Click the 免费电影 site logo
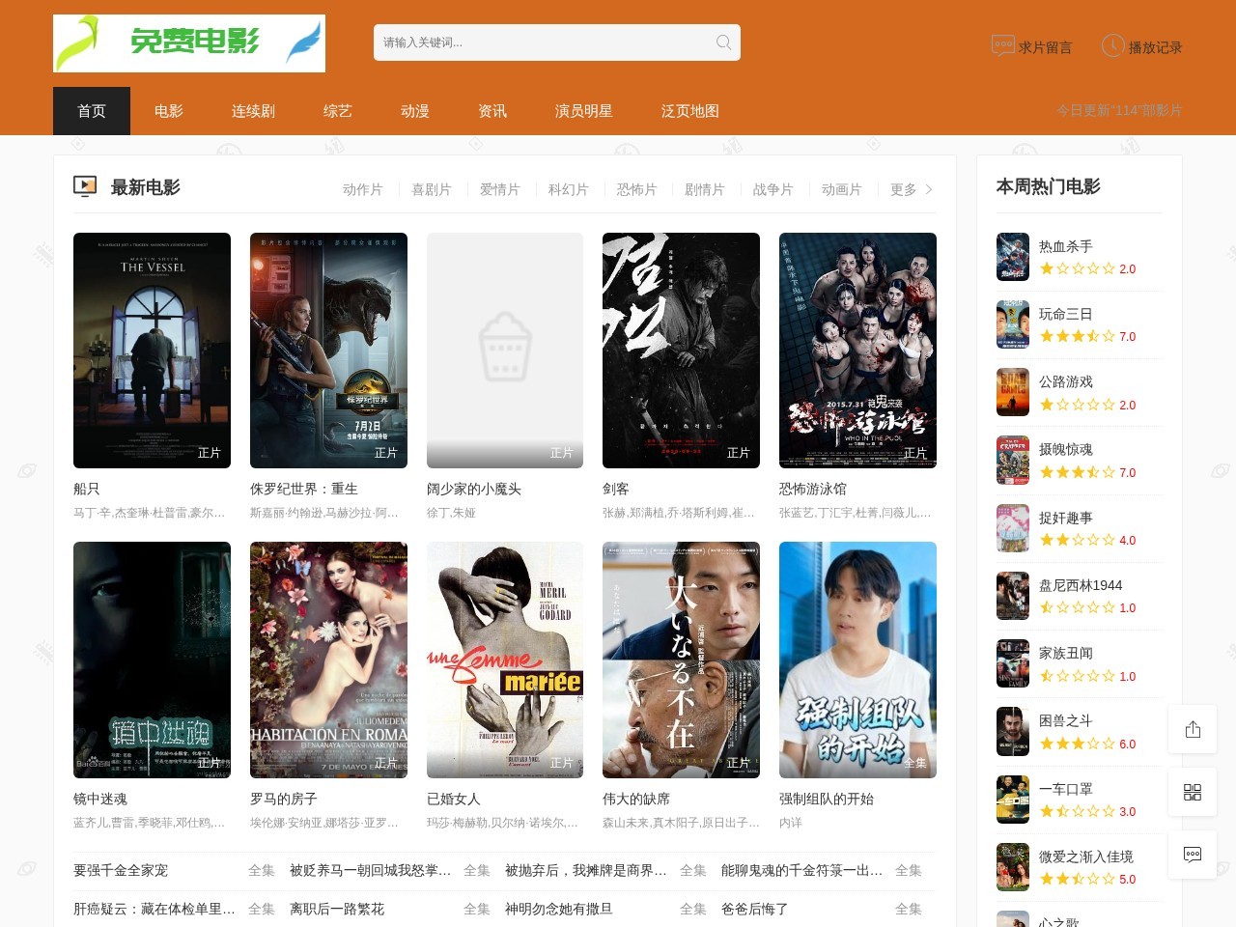Viewport: 1236px width, 927px height. tap(189, 43)
